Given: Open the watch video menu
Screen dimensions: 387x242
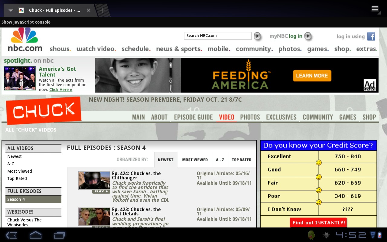Looking at the screenshot, I should coord(96,49).
